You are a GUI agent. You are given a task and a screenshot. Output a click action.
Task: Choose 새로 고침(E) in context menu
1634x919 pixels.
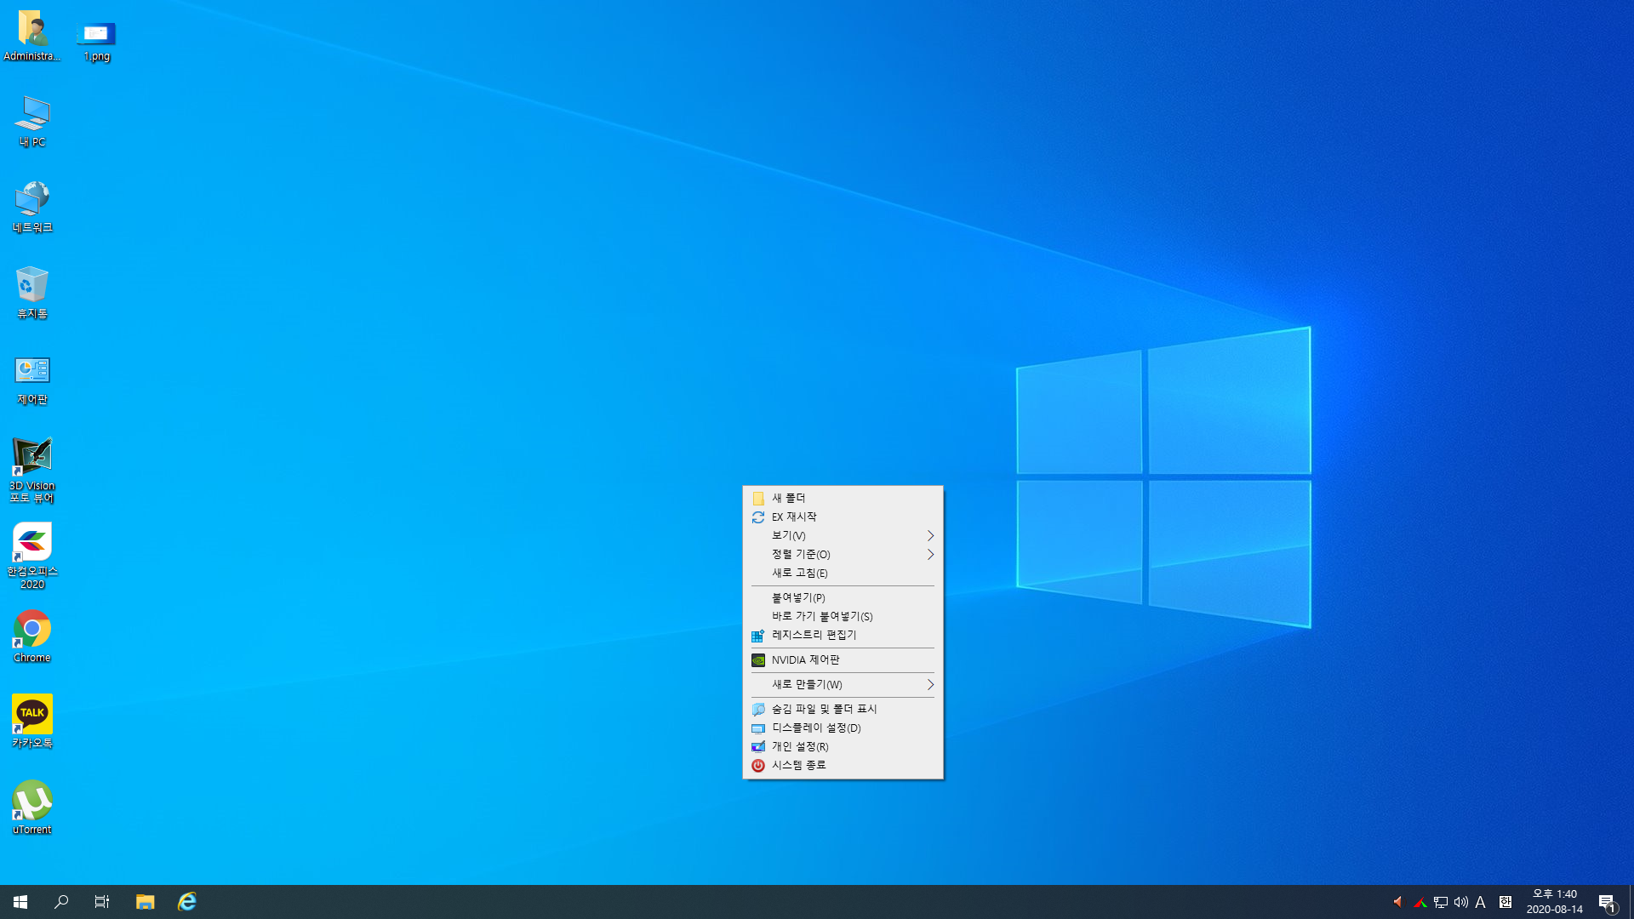point(843,573)
